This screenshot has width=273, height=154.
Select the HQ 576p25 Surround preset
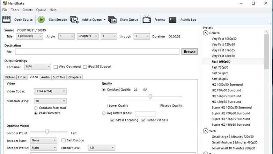click(x=226, y=96)
